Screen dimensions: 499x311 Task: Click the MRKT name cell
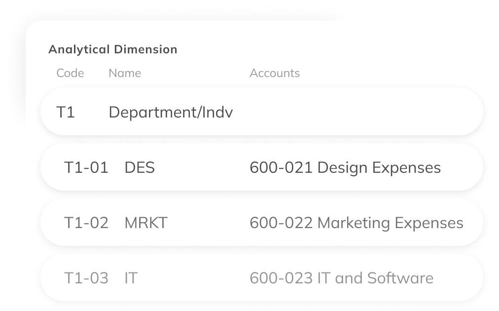[x=146, y=223]
